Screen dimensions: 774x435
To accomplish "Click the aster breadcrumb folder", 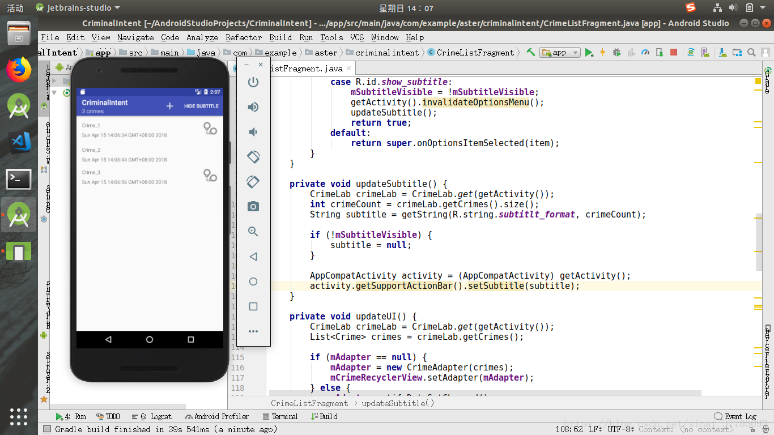I will tap(321, 53).
